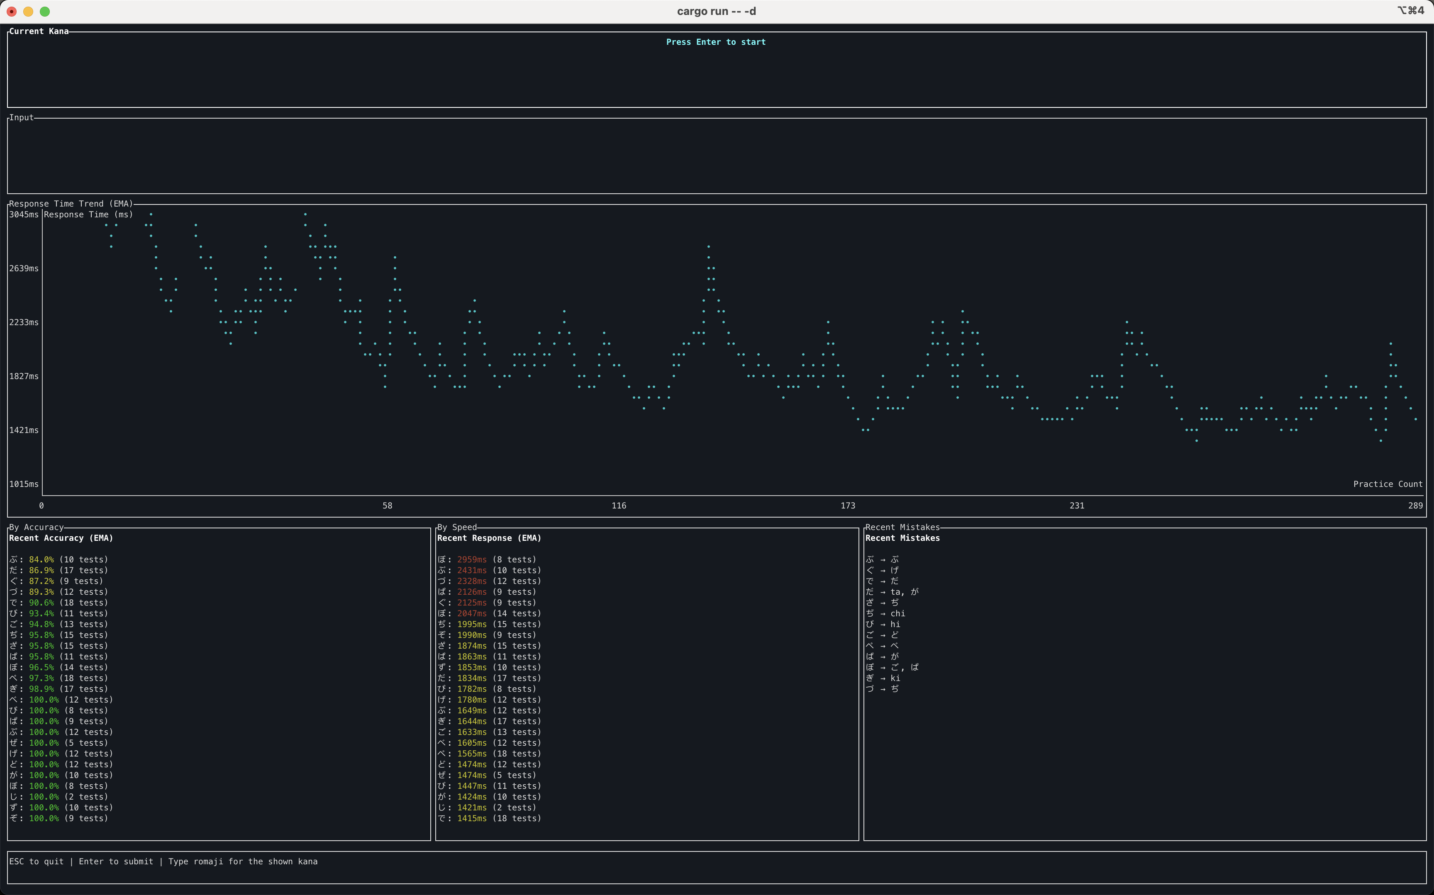Click the red close window button
Image resolution: width=1434 pixels, height=895 pixels.
[11, 11]
